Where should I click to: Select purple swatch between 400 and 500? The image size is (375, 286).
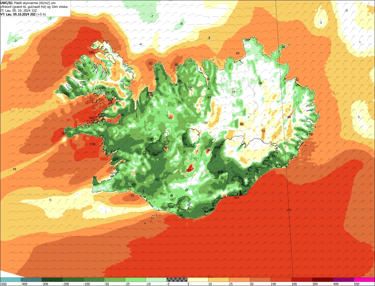(343, 280)
